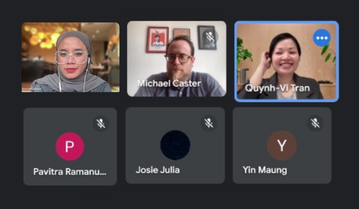Image resolution: width=359 pixels, height=209 pixels.
Task: Click the green plant beside Quynh-Vi Tran
Action: click(x=244, y=52)
